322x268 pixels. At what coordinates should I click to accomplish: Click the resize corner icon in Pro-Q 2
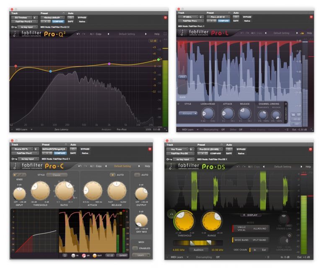(166, 129)
